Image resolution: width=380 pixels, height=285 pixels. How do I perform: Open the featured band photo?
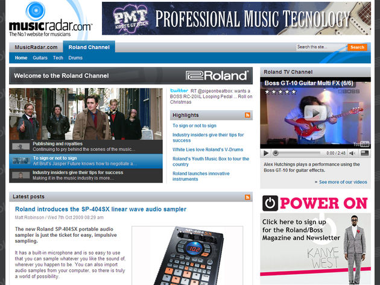tap(86, 114)
